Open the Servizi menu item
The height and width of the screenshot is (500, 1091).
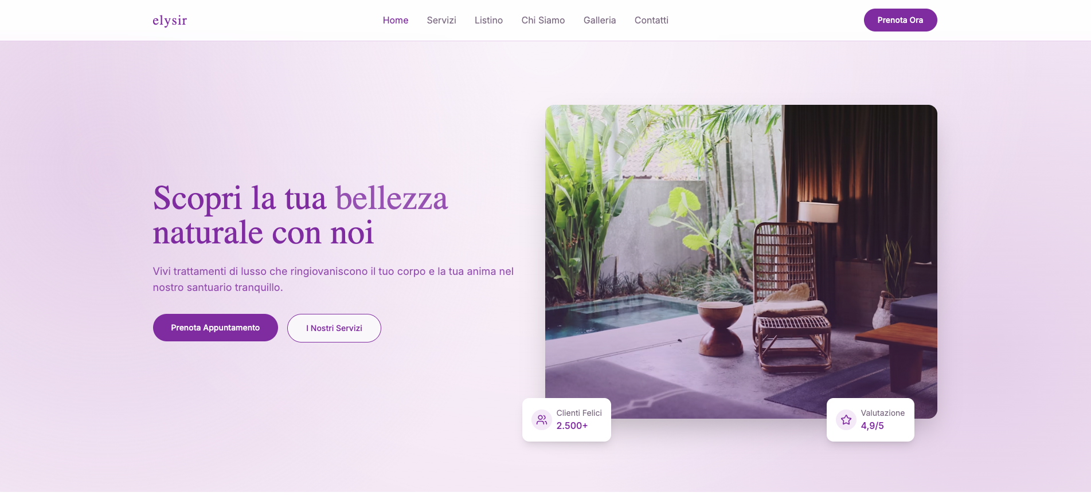click(441, 20)
